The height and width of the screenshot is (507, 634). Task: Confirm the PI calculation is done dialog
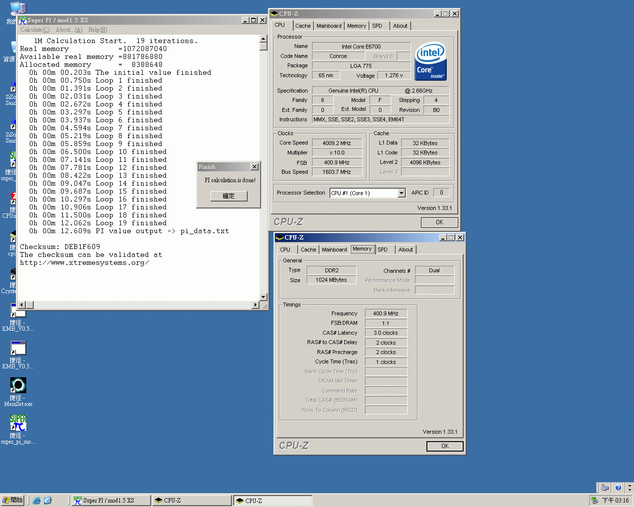click(228, 196)
